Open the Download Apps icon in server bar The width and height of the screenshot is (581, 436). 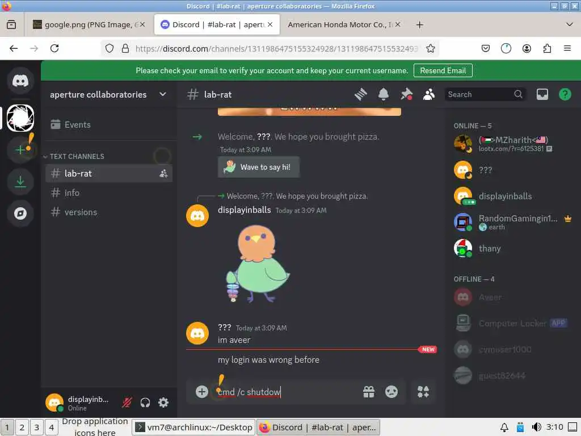click(20, 182)
